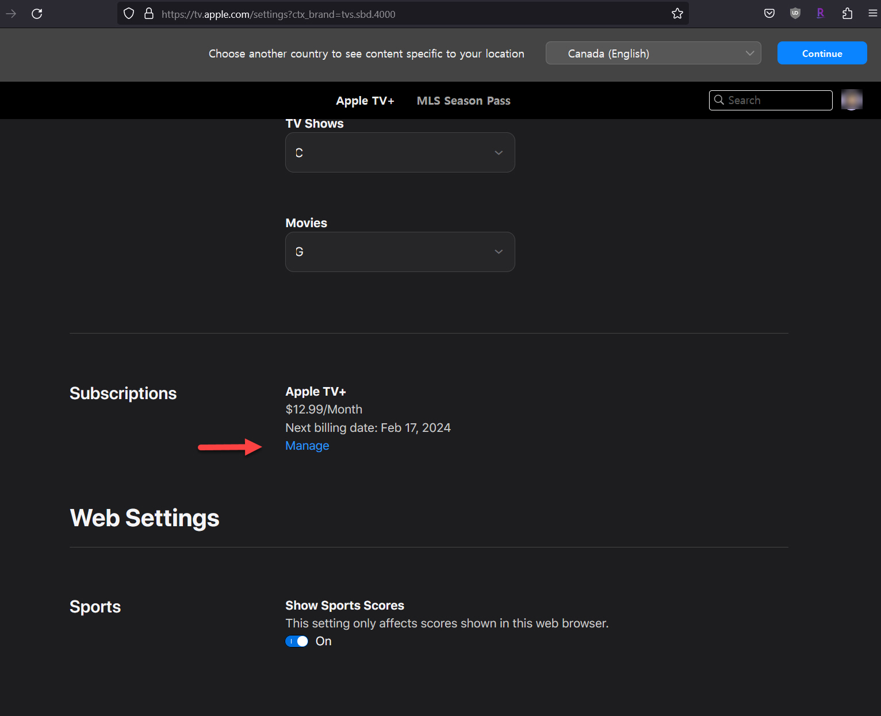Click the browser reload icon
This screenshot has height=716, width=881.
[37, 14]
